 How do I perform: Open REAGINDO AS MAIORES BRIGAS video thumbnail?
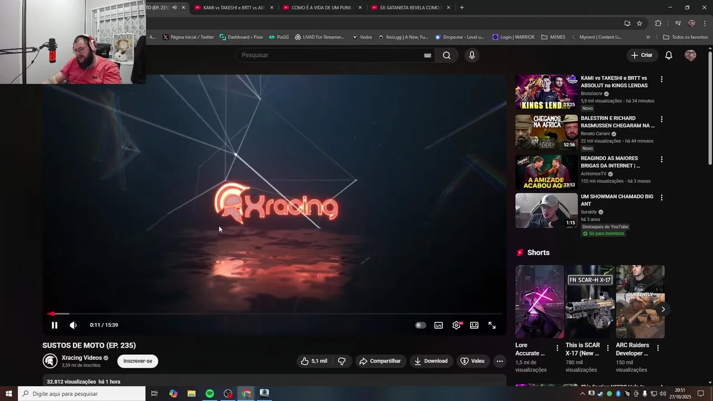(546, 173)
